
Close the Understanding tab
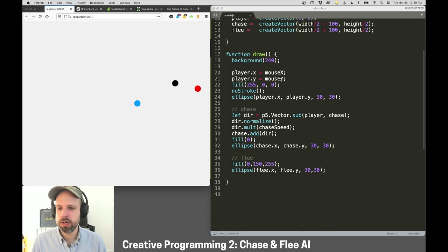(132, 9)
